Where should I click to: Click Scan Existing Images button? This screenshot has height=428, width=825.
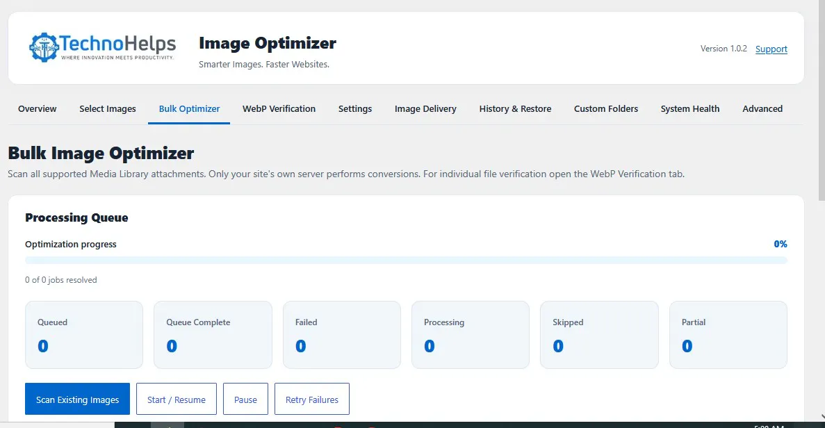(x=77, y=399)
